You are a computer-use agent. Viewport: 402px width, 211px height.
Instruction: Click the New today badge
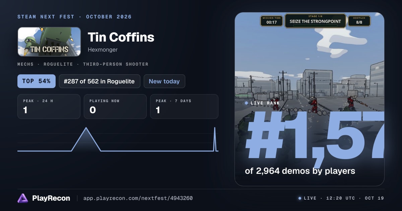click(164, 81)
